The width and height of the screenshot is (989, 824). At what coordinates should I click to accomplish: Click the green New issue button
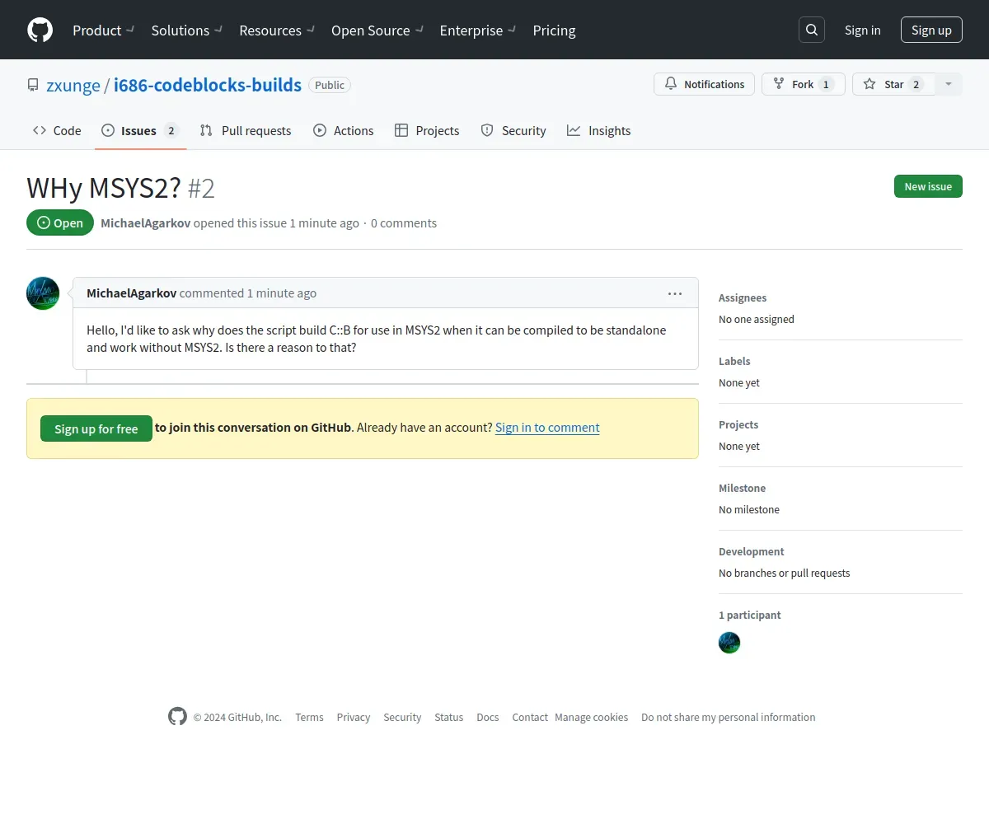click(928, 186)
